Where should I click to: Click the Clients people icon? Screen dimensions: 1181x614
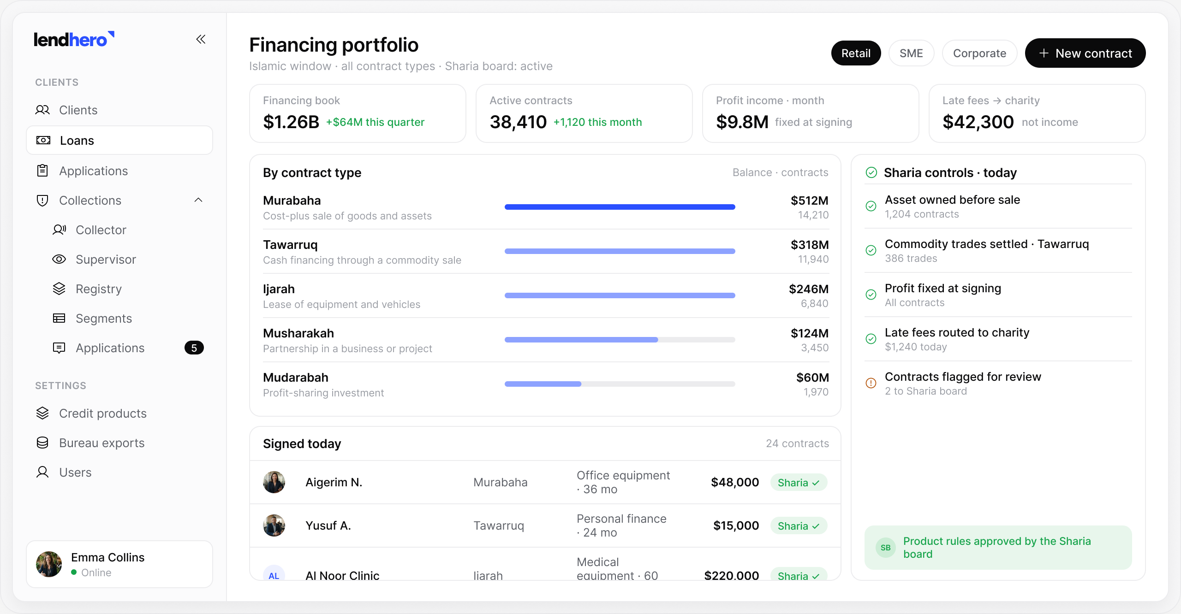(x=42, y=110)
